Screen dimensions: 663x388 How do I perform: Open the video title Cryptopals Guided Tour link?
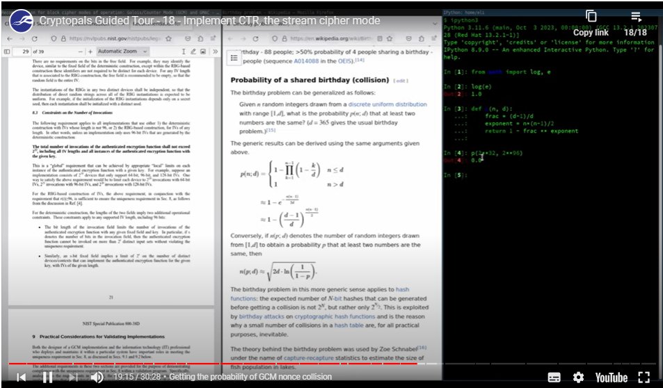(209, 21)
